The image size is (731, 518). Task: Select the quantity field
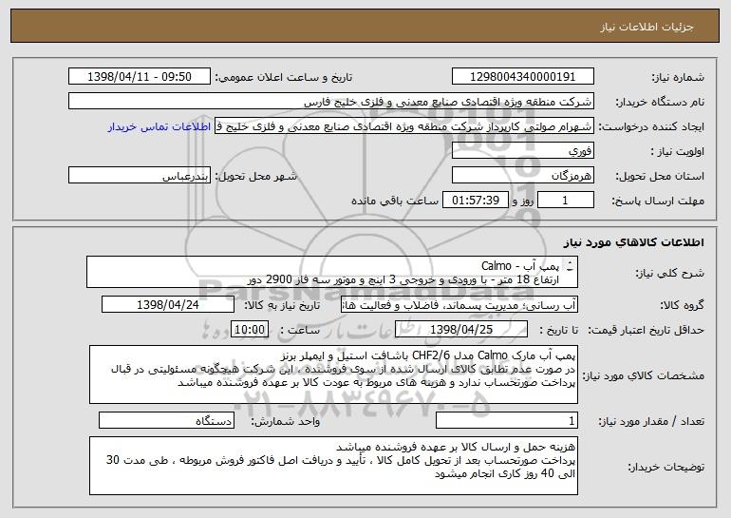(507, 420)
